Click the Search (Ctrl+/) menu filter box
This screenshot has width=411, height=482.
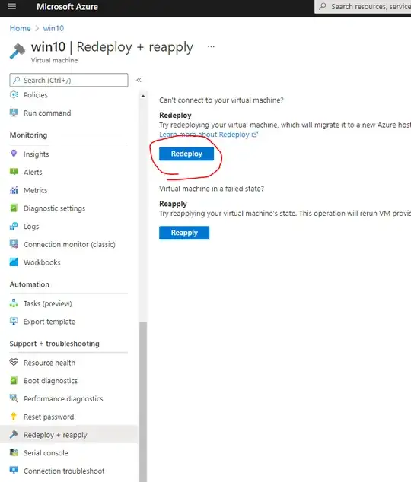69,80
